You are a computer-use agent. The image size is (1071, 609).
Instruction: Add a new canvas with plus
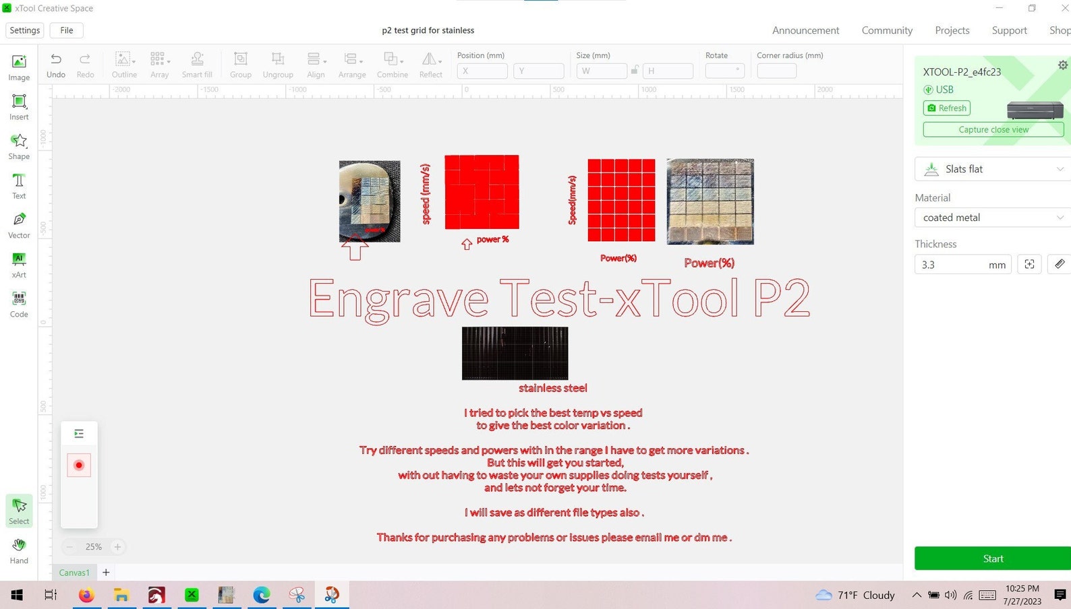point(106,573)
